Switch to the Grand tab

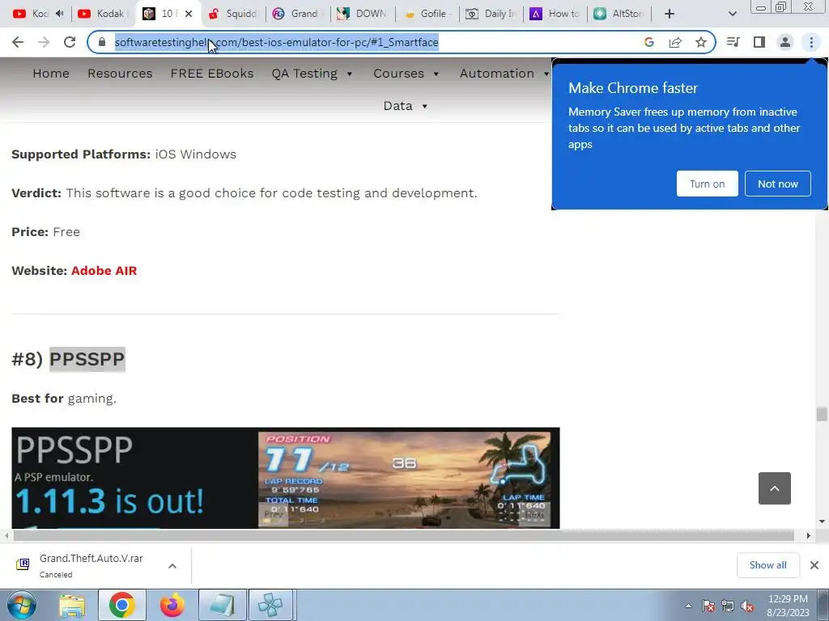pos(298,14)
